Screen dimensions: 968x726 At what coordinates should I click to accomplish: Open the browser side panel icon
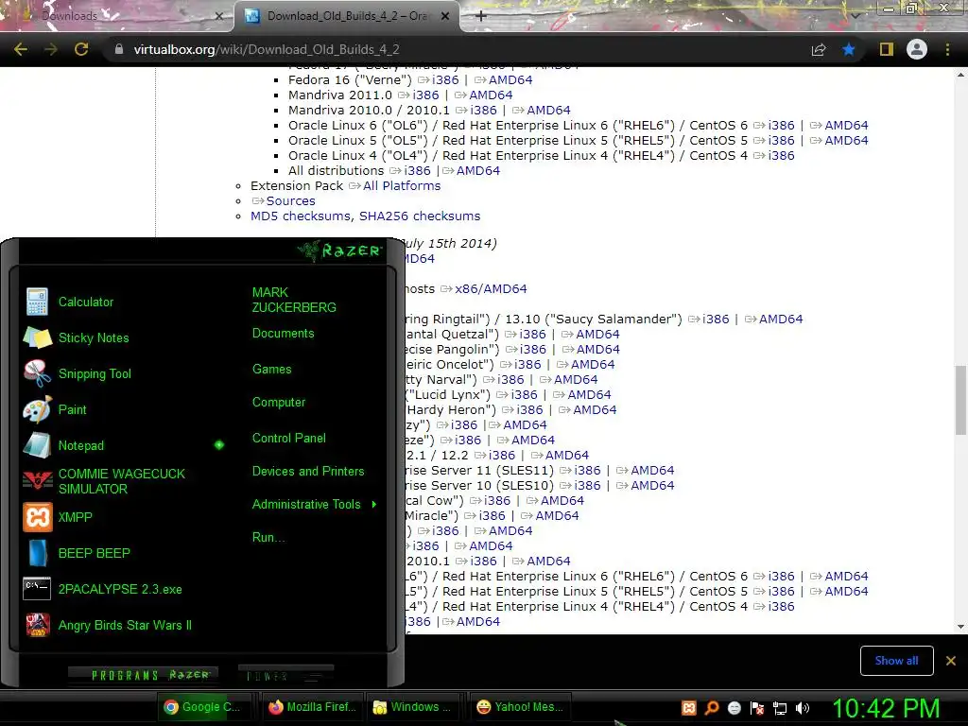[x=887, y=49]
